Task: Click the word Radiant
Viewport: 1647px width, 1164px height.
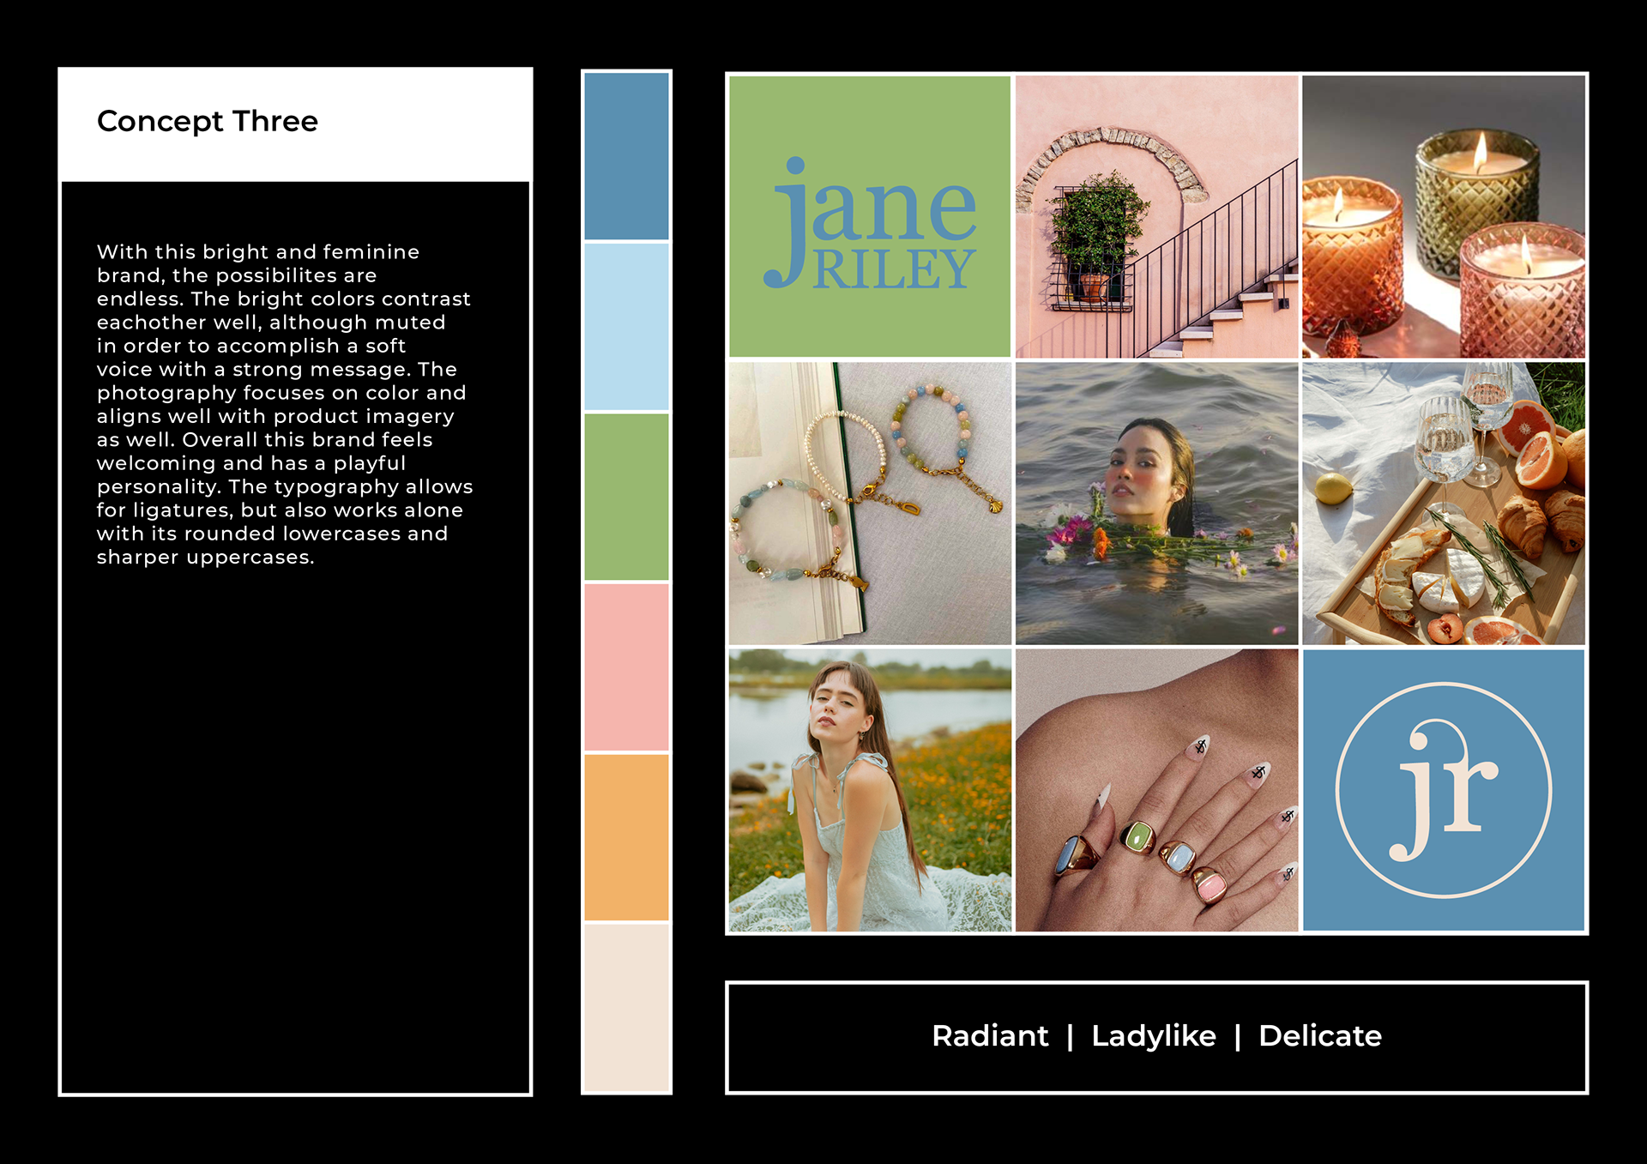Action: pos(989,1036)
